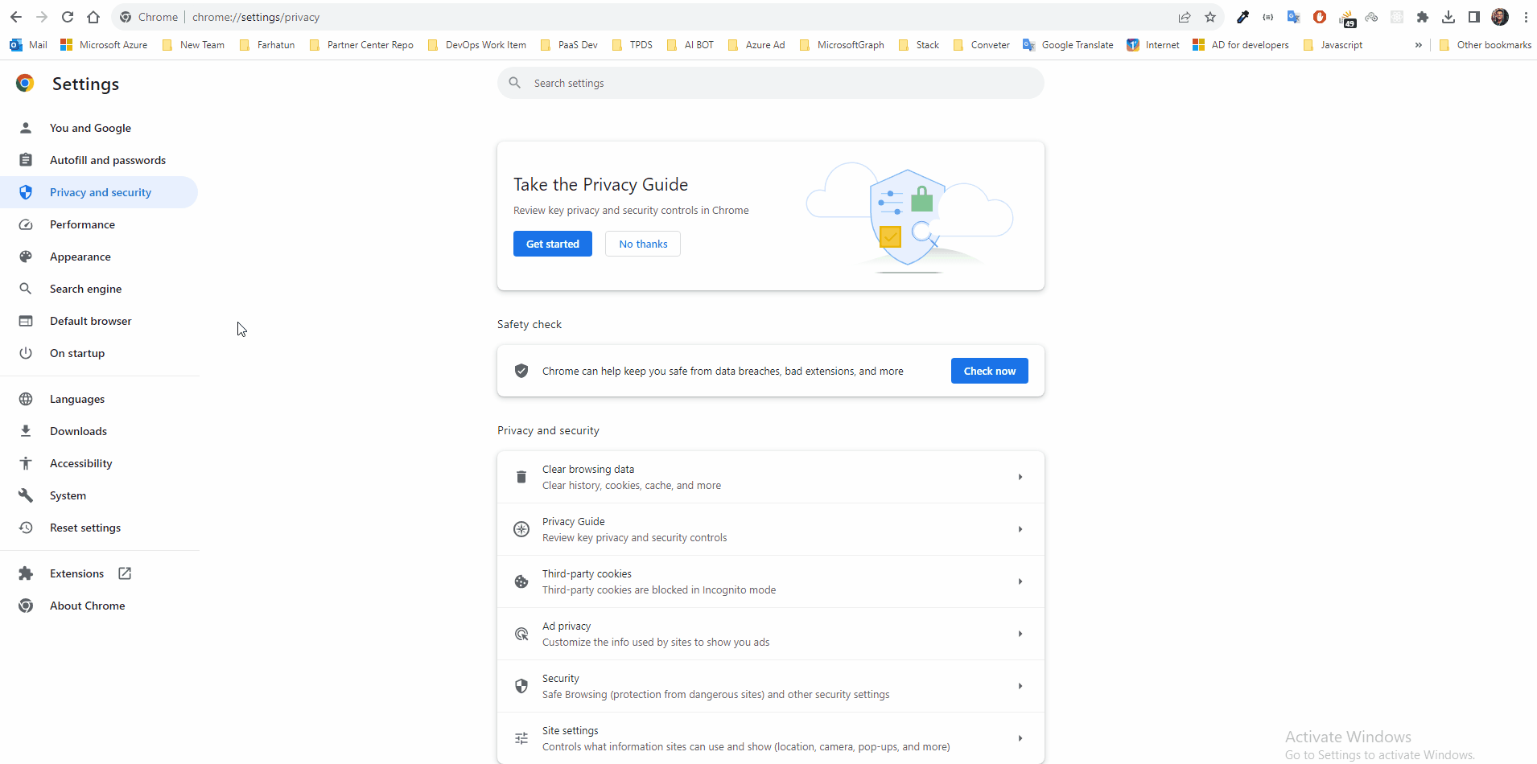The height and width of the screenshot is (764, 1537).
Task: Open the MicrosoftGraph bookmark folder
Action: pos(842,45)
